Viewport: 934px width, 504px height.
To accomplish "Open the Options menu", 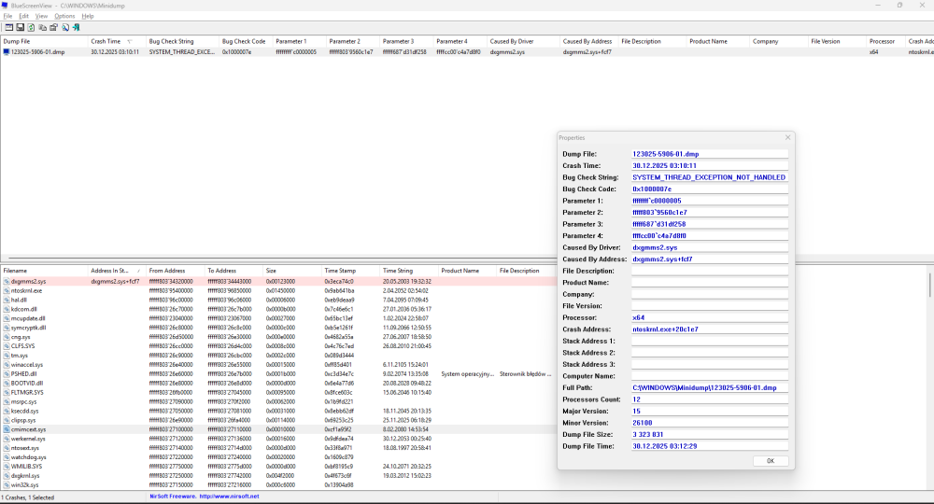I will click(x=64, y=16).
